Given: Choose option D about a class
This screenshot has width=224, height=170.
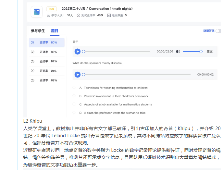Looking at the screenshot, I should click(74, 113).
